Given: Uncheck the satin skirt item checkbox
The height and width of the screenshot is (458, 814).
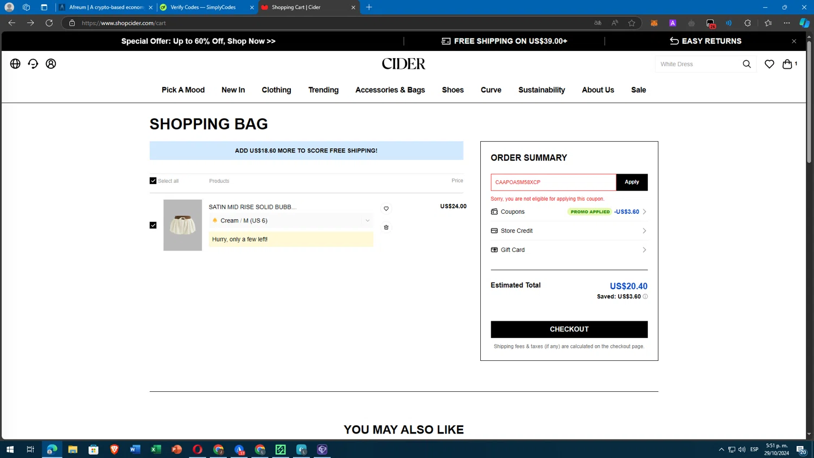Looking at the screenshot, I should [153, 225].
